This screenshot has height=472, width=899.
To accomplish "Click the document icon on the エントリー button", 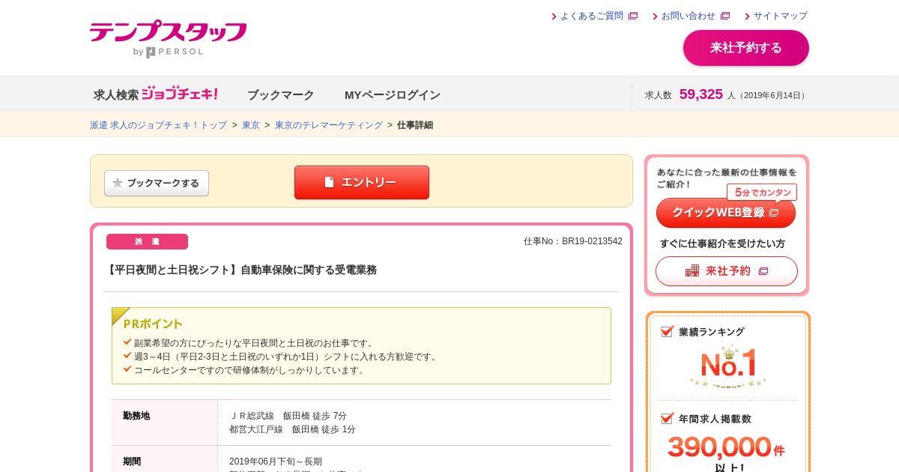I will click(329, 182).
